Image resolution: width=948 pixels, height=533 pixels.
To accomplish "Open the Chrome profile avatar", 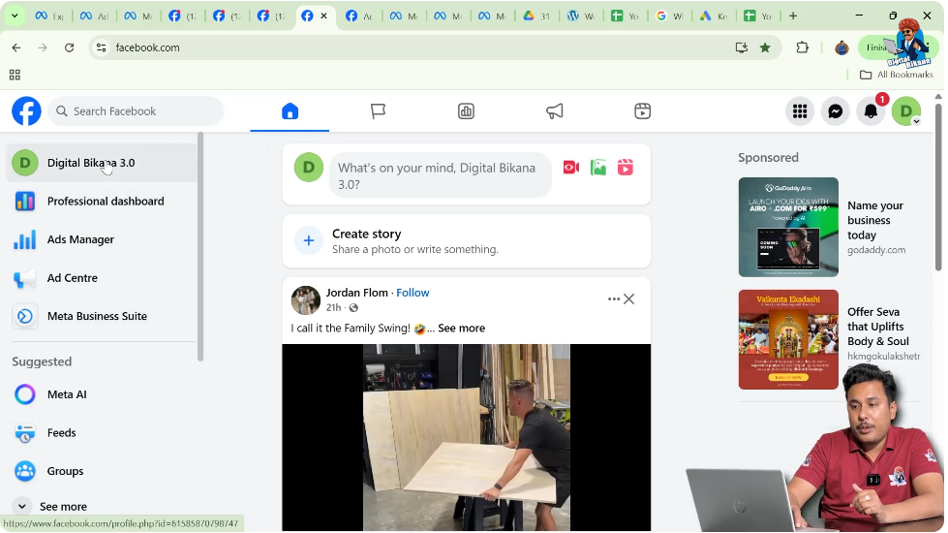I will pos(841,47).
